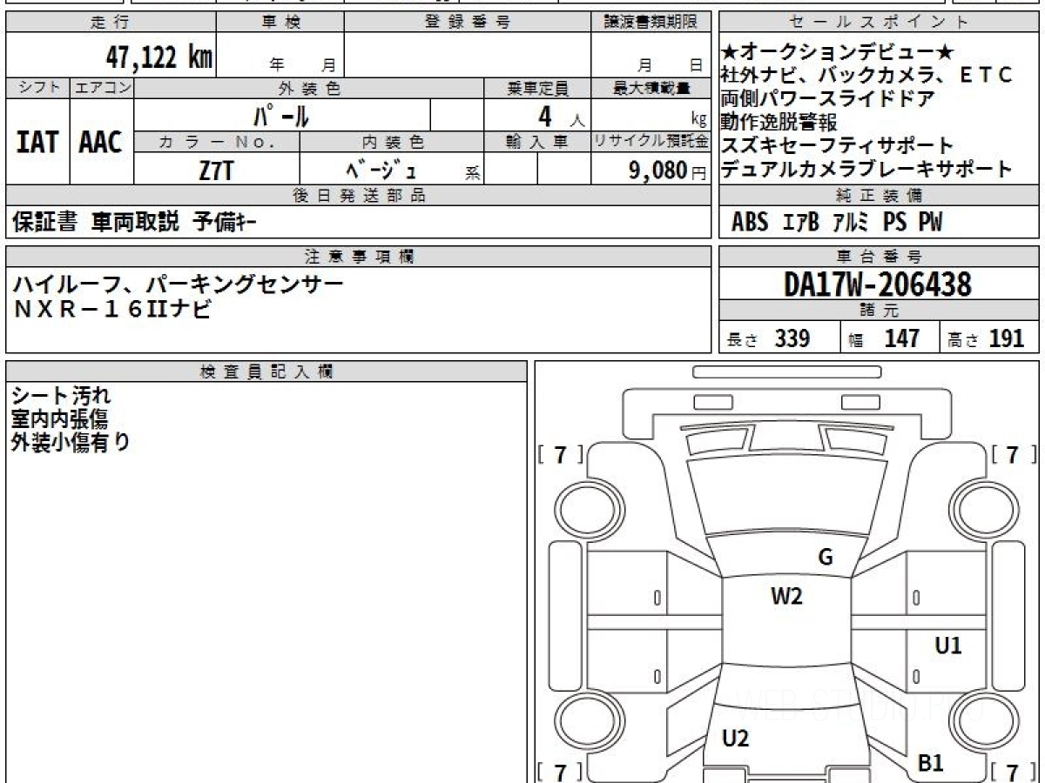The image size is (1045, 783).
Task: Select the 保証書 item
Action: tap(45, 223)
